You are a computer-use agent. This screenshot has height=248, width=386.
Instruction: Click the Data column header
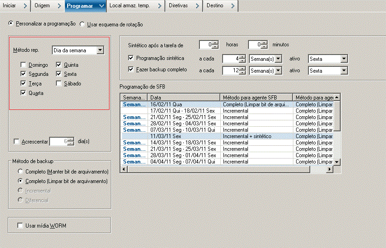[183, 97]
